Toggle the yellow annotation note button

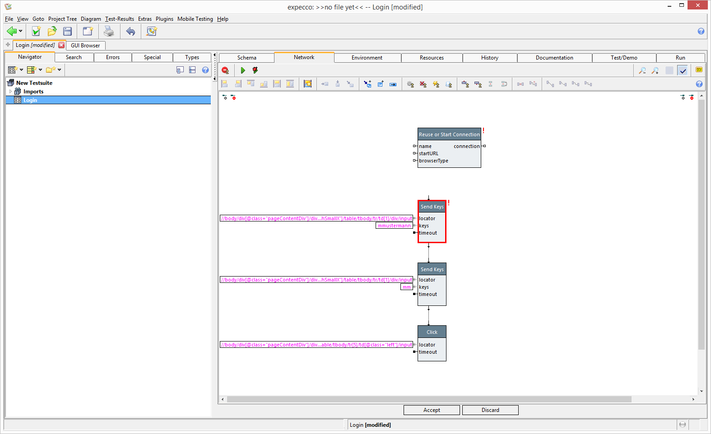pyautogui.click(x=699, y=70)
